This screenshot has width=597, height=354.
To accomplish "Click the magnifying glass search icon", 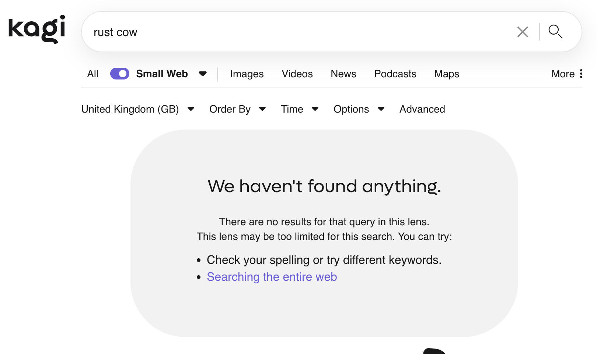I will 555,32.
